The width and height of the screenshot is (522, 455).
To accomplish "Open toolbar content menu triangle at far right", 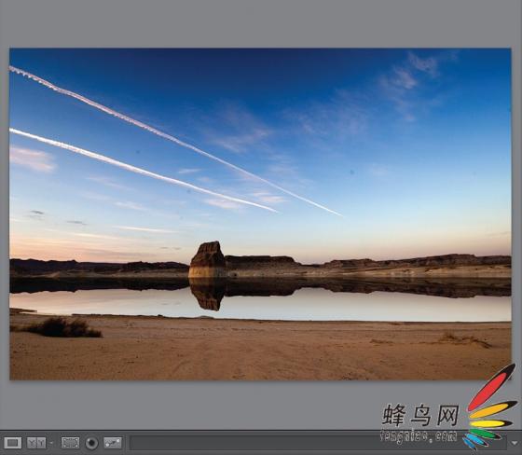I will tap(515, 444).
